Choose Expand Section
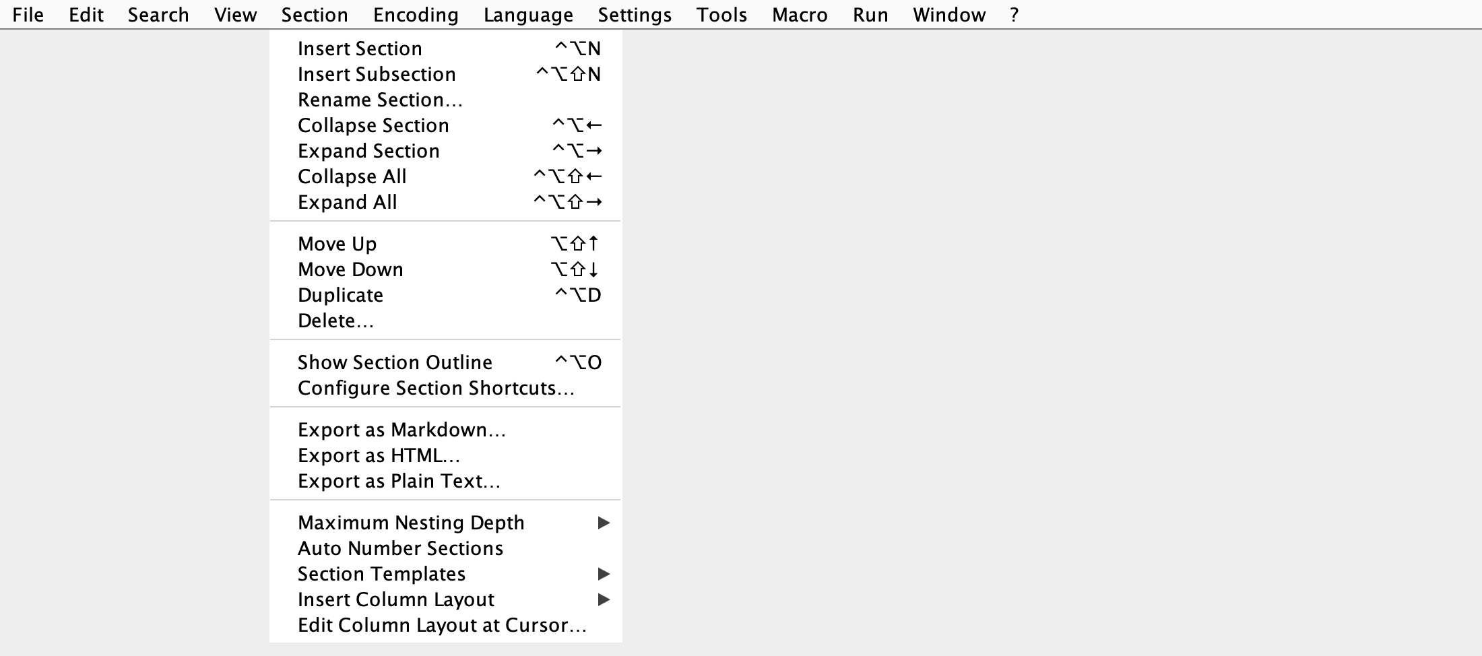1482x656 pixels. [445, 151]
